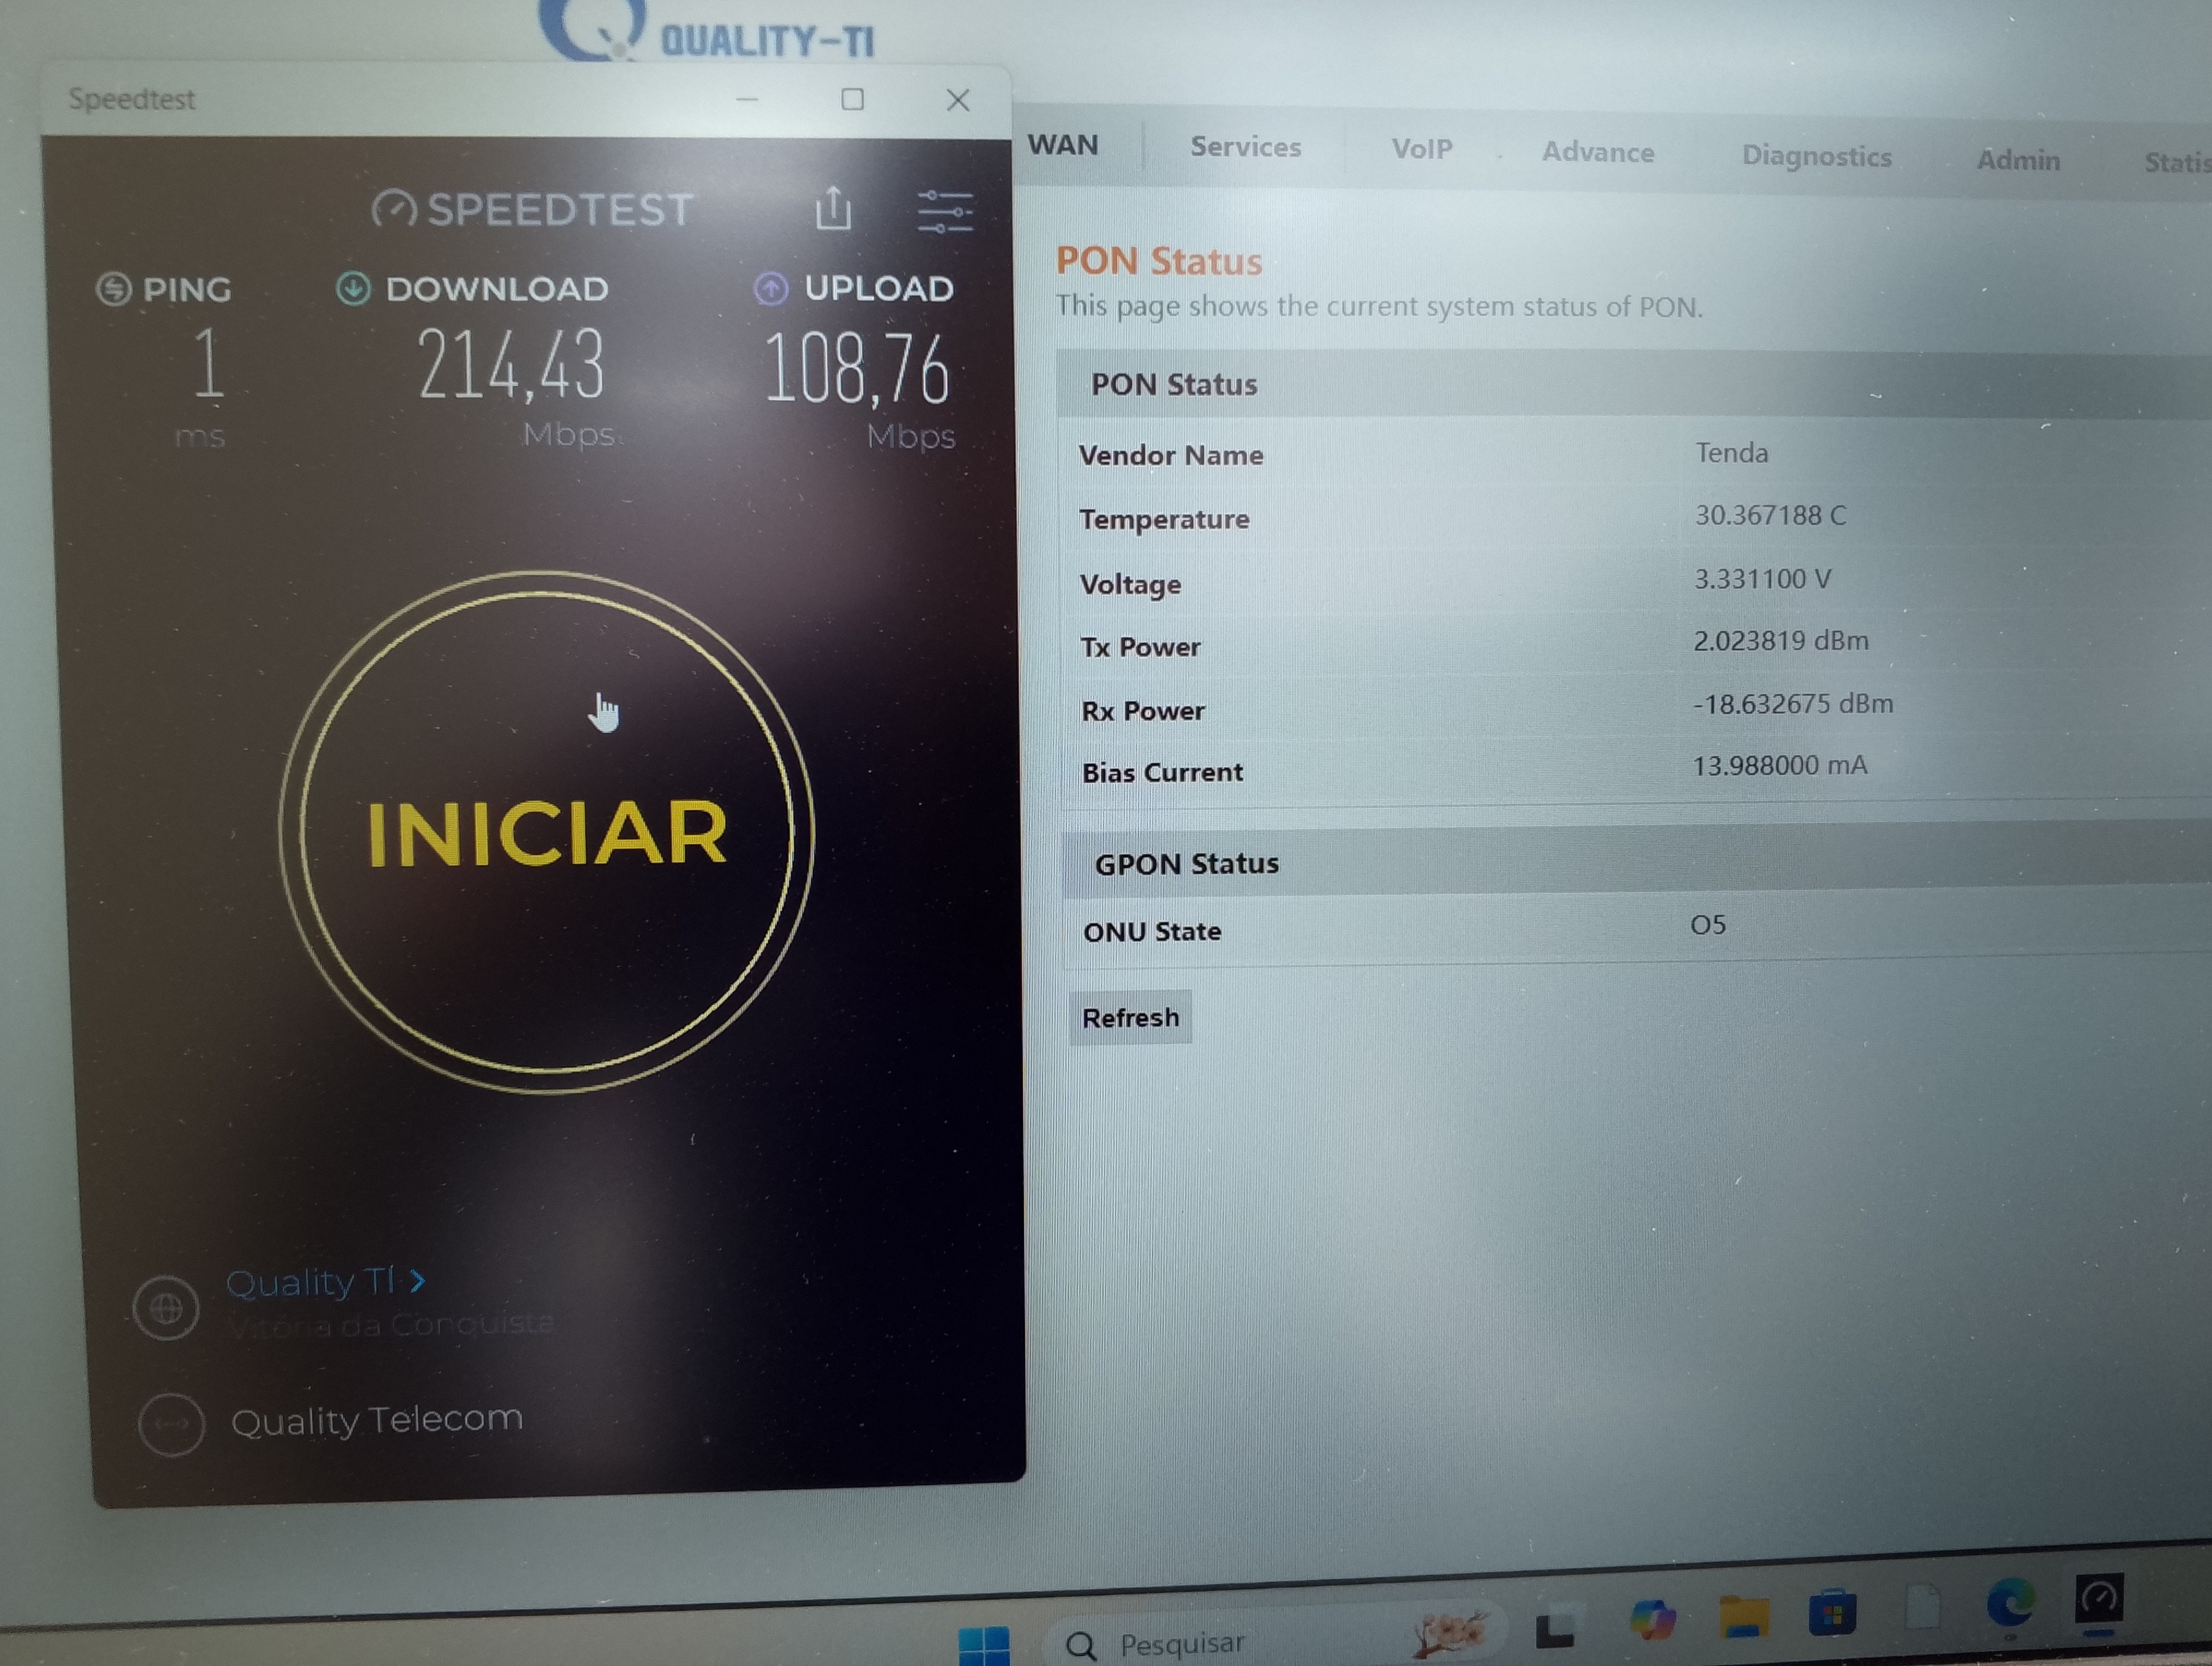Screen dimensions: 2212x1666
Task: Click the Speedtest app taskbar icon
Action: pos(2098,1598)
